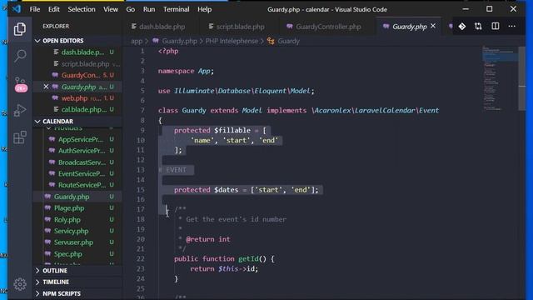Image resolution: width=533 pixels, height=300 pixels.
Task: Open the Go menu
Action: 131,9
